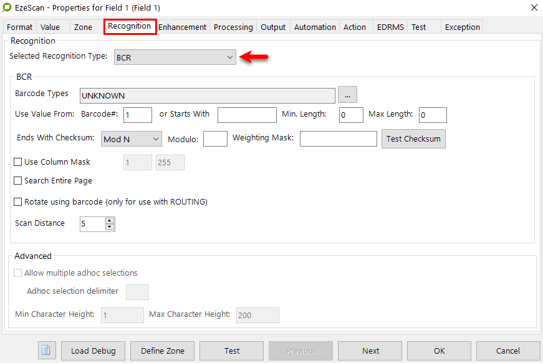Enable the Use Column Mask checkbox

[18, 162]
